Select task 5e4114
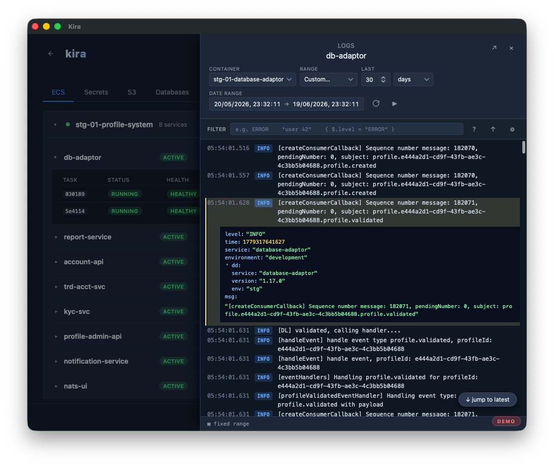Viewport: 554px width, 467px height. point(75,211)
